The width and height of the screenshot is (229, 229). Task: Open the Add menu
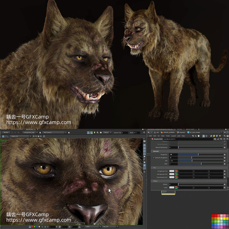click(x=150, y=136)
